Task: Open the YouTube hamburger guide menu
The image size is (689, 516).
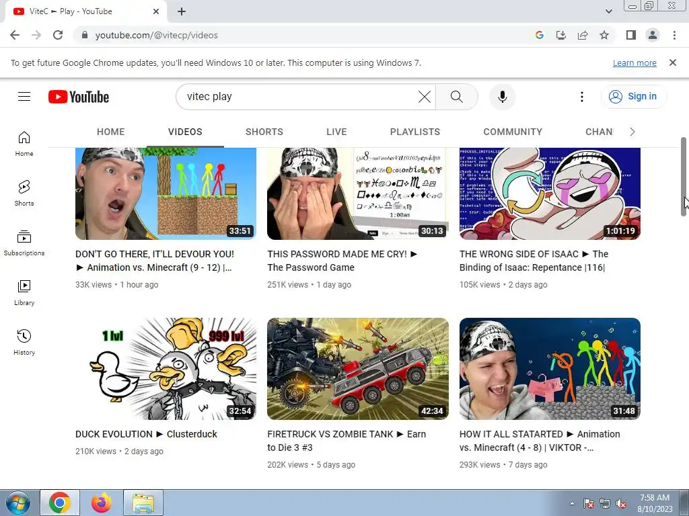Action: 24,97
